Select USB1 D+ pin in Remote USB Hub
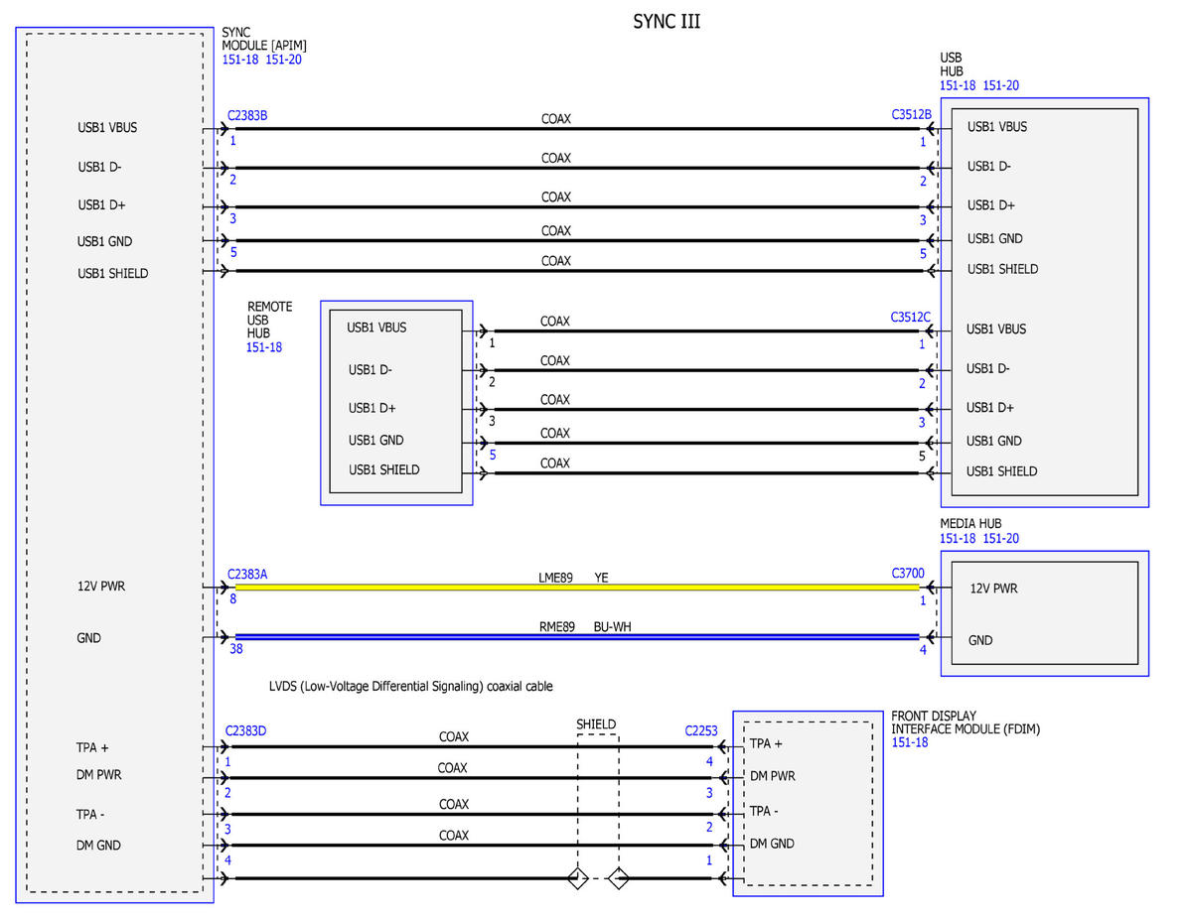Screen dimensions: 1192x920 coord(372,408)
